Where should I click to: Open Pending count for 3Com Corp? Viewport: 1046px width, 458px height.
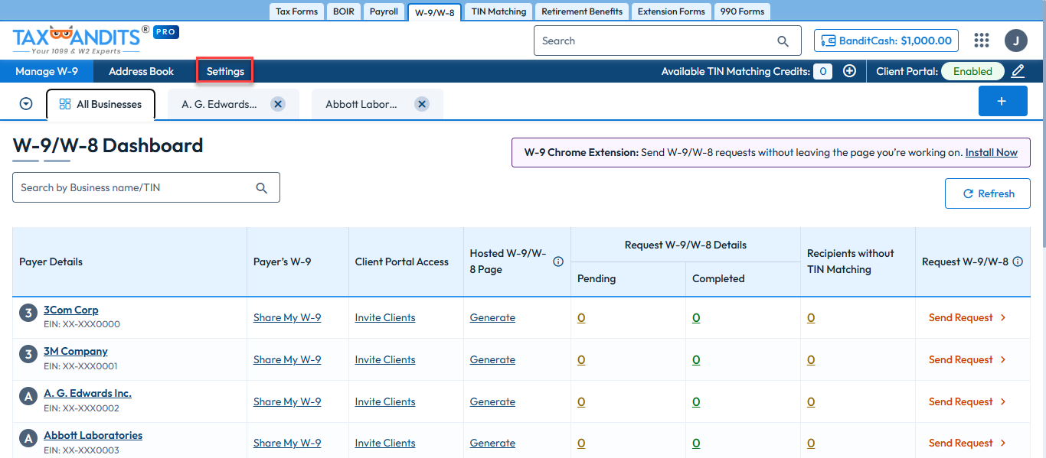click(x=581, y=317)
